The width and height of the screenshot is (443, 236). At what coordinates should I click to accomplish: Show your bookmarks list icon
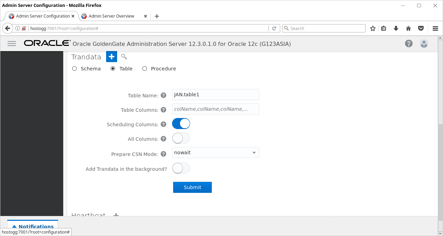coord(384,28)
